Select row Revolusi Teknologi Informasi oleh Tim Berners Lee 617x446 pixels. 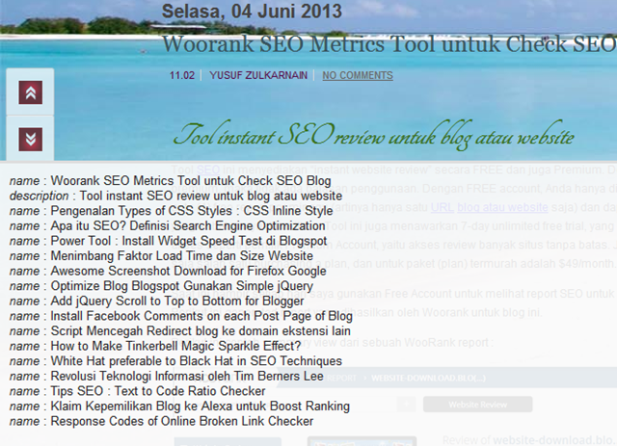pyautogui.click(x=167, y=377)
